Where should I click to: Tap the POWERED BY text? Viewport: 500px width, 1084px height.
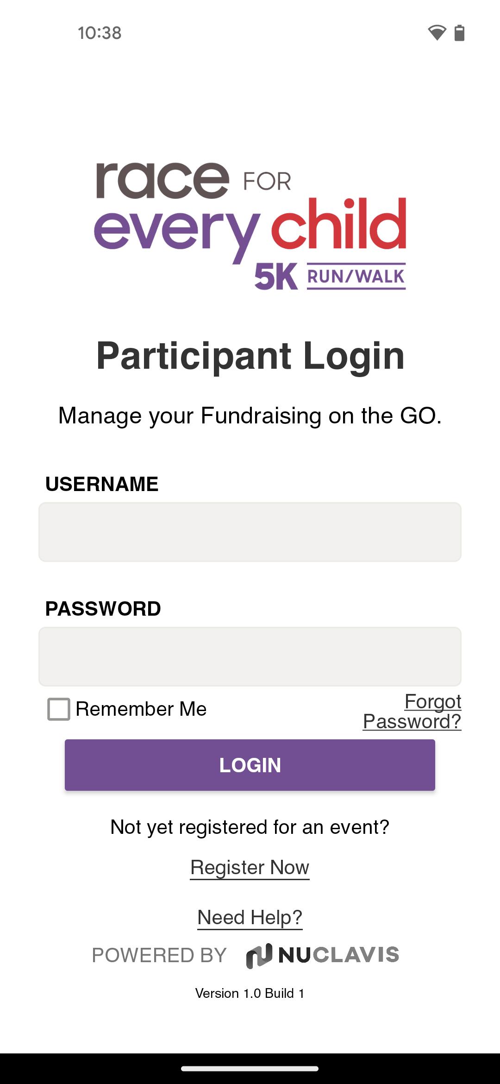pyautogui.click(x=159, y=955)
